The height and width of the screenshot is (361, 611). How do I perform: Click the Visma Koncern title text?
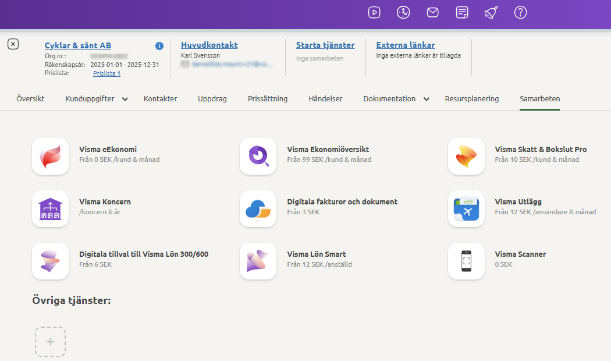(x=105, y=201)
